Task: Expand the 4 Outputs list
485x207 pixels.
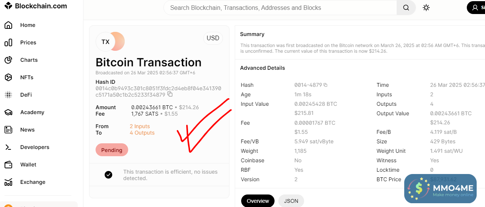Action: tap(142, 133)
